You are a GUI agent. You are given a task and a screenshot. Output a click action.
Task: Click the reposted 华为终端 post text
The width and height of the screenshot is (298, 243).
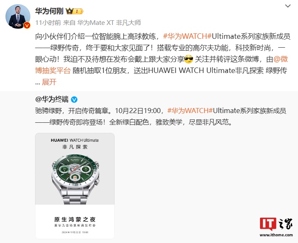click(161, 116)
